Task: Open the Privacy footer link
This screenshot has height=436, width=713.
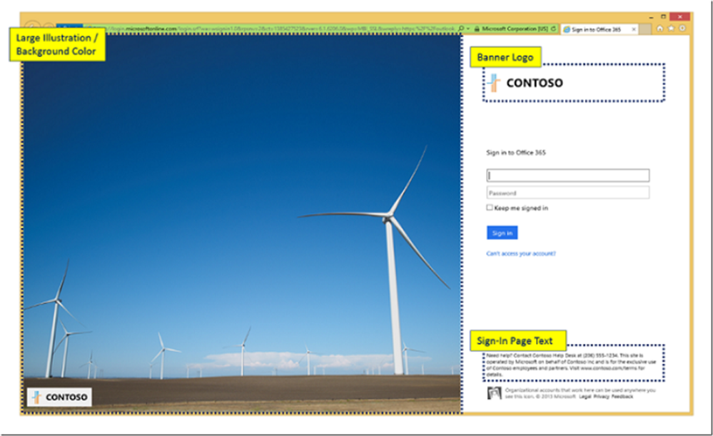Action: click(x=601, y=397)
